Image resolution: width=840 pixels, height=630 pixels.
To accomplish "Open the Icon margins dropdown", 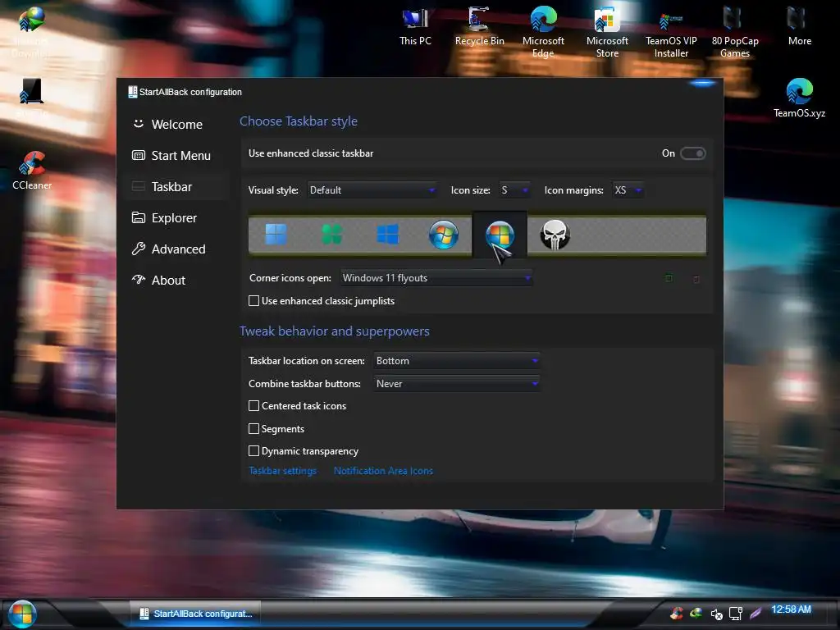I will (628, 190).
